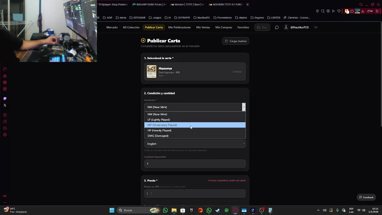Open the browser downloads icon

363,11
